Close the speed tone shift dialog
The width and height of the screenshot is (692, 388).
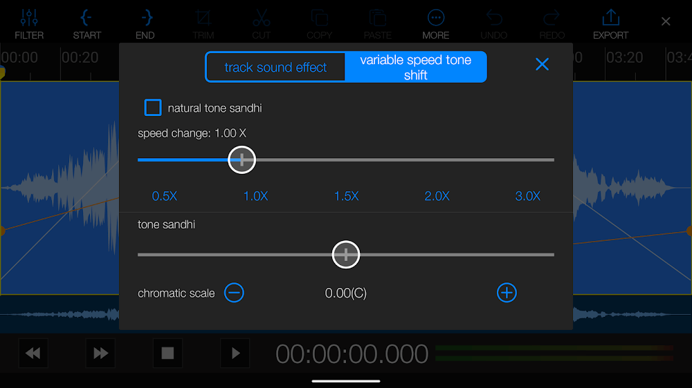pyautogui.click(x=542, y=64)
